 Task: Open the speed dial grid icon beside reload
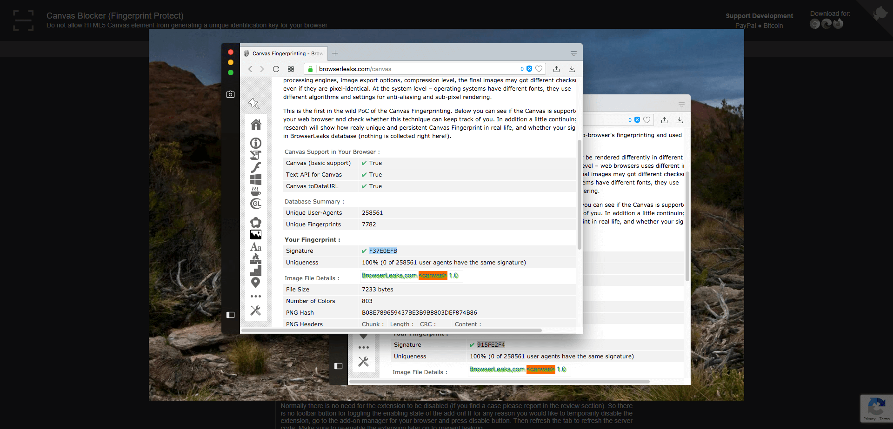291,69
